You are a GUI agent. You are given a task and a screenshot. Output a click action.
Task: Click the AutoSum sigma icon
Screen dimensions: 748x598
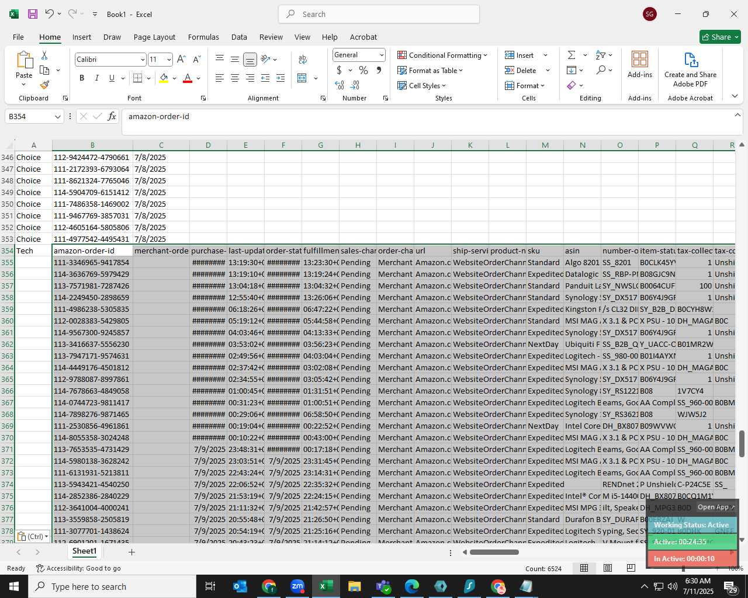(x=572, y=55)
